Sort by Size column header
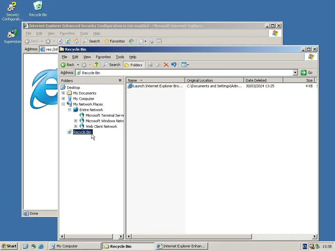The height and width of the screenshot is (251, 335). [299, 80]
